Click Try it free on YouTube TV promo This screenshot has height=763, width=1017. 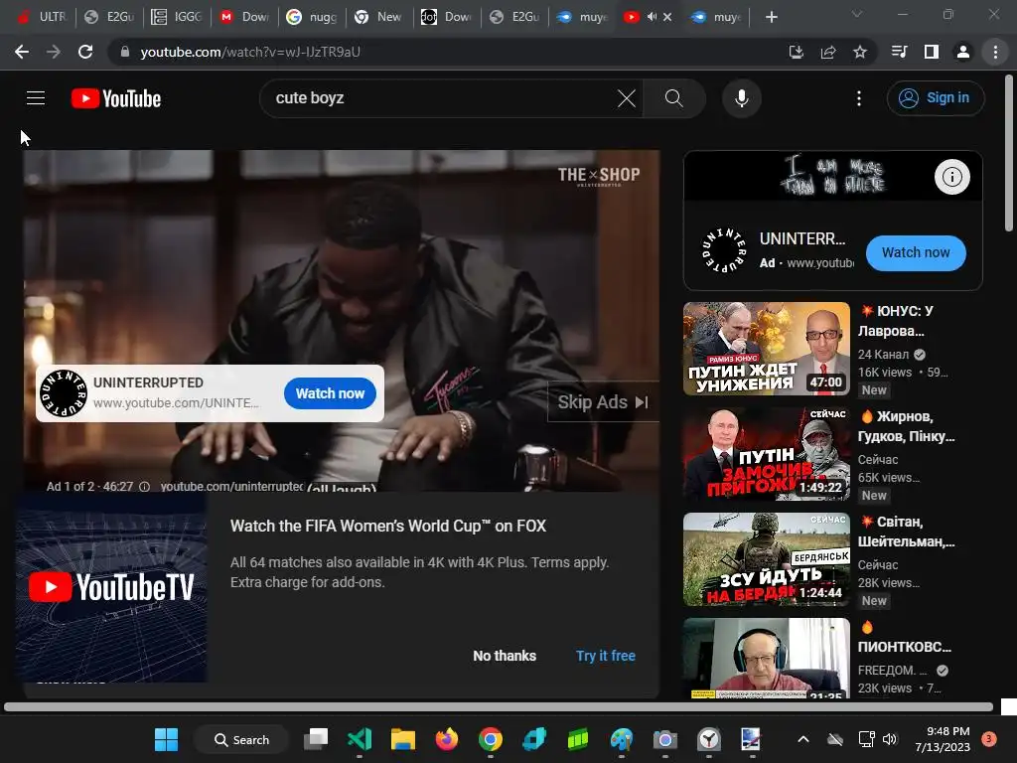click(x=605, y=656)
